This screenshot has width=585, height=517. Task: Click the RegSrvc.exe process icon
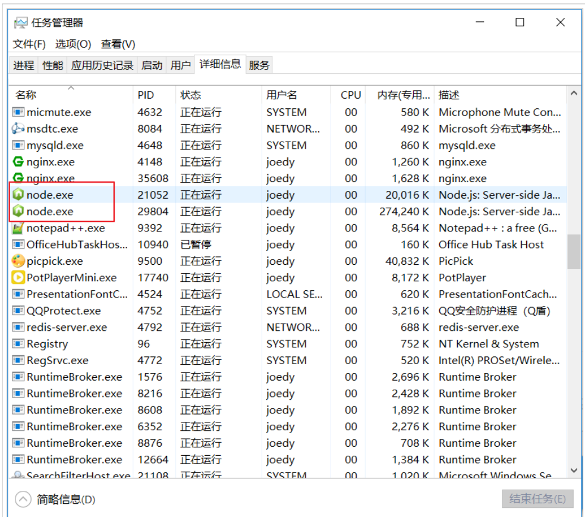(x=18, y=360)
